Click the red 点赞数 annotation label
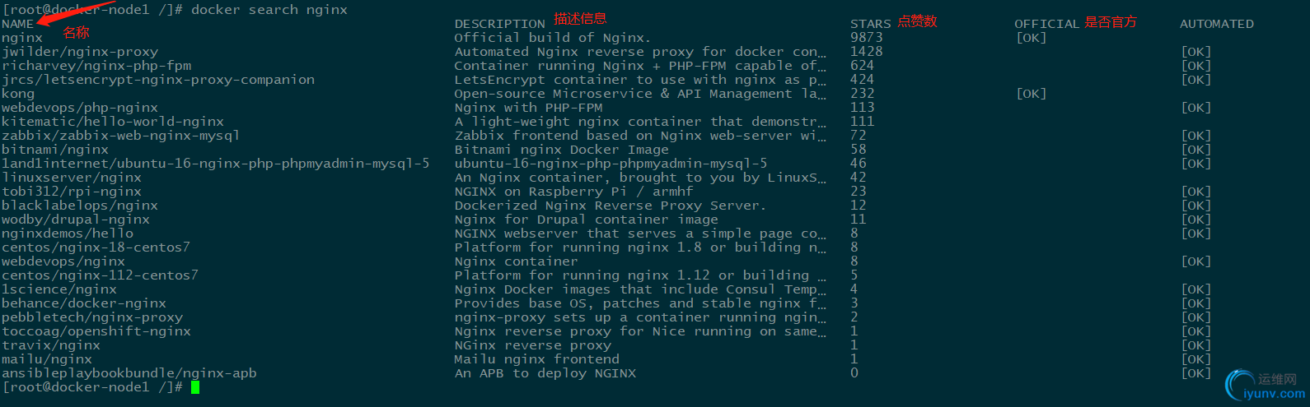 (x=917, y=21)
